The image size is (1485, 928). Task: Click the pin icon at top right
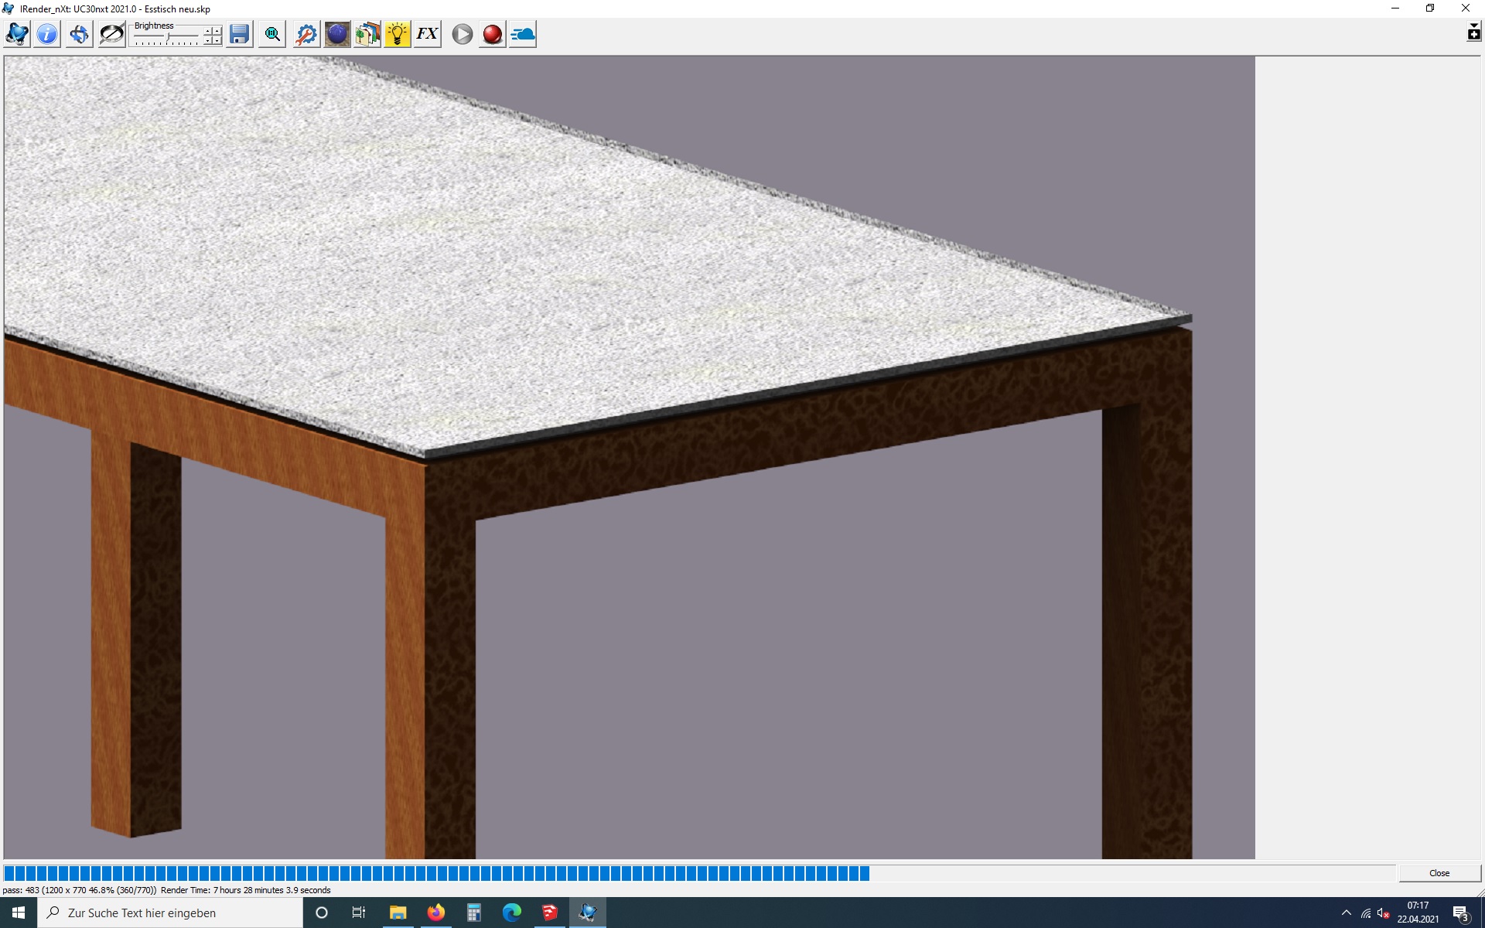(1473, 32)
